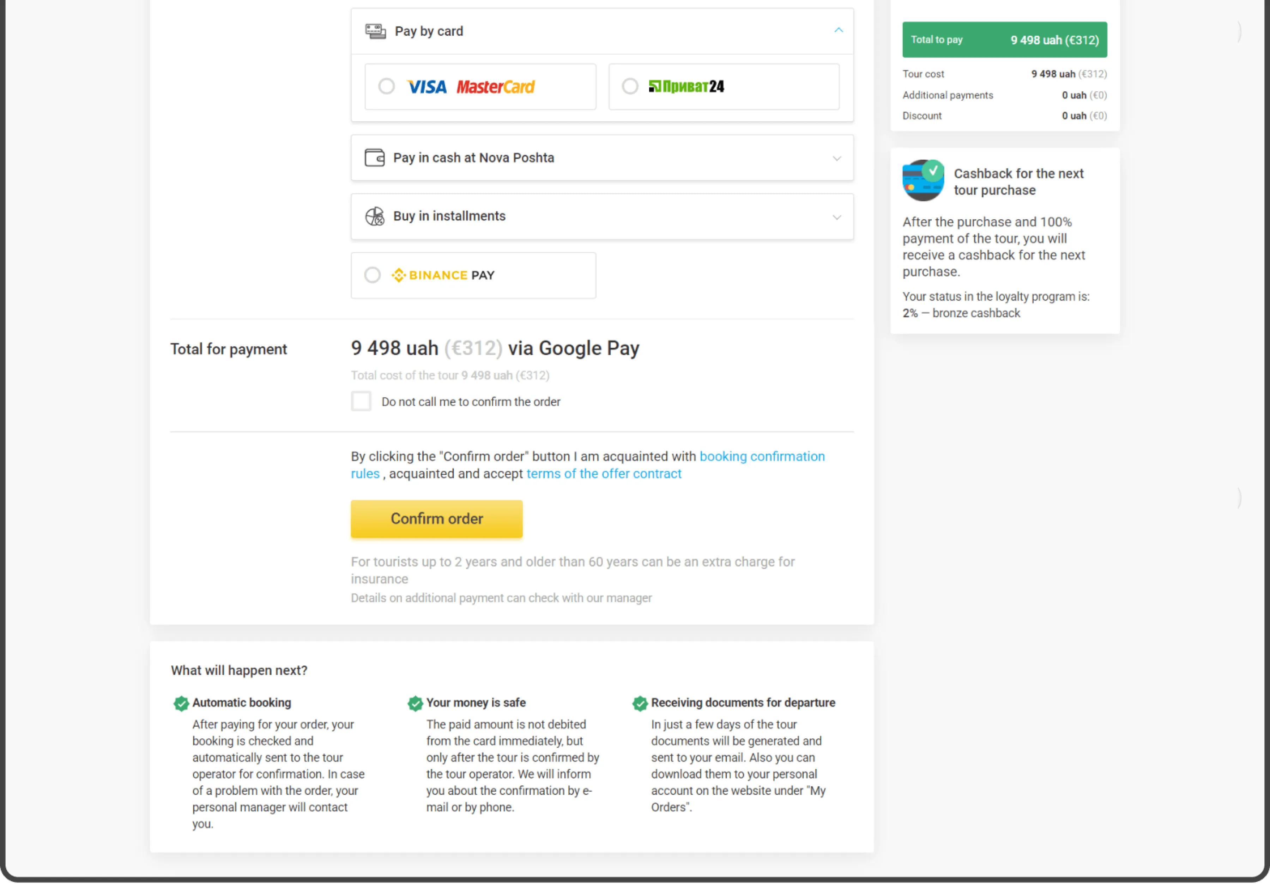Image resolution: width=1270 pixels, height=884 pixels.
Task: Open terms of the offer contract link
Action: [x=604, y=474]
